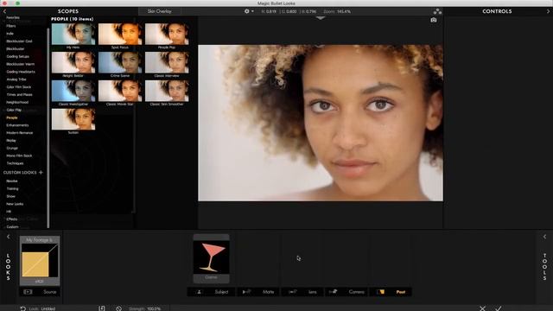Confirm the look with the checkmark
The width and height of the screenshot is (553, 311).
[x=498, y=308]
